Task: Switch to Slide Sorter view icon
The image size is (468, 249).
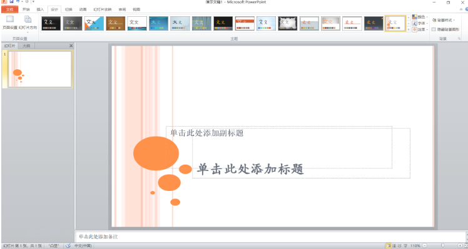Action: pyautogui.click(x=394, y=246)
